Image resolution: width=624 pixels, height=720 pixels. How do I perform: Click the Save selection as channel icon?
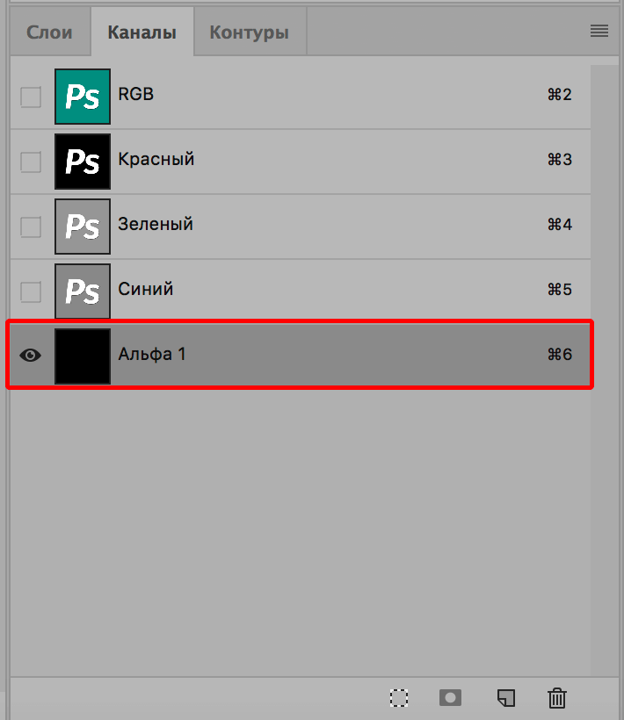tap(450, 698)
